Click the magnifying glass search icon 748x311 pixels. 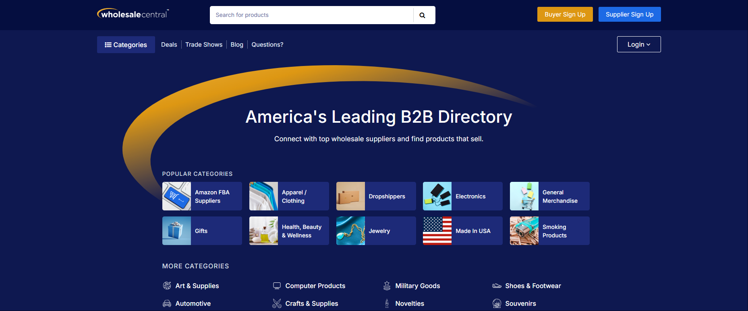422,15
